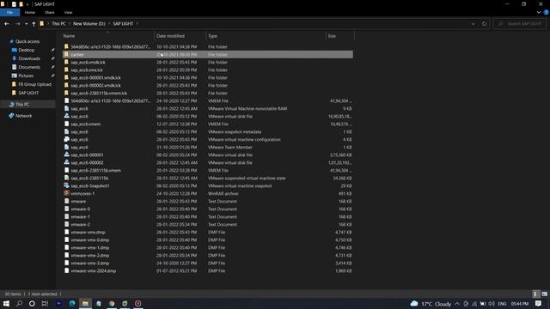Open FB Group Upload in sidebar
The height and width of the screenshot is (309, 550).
(x=34, y=84)
